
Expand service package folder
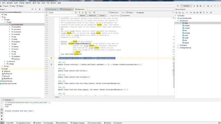[x=10, y=49]
